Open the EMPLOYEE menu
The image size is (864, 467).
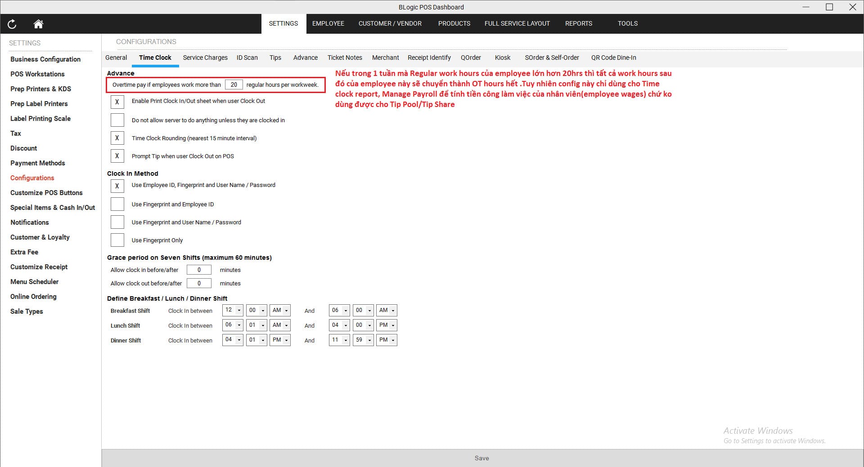point(328,23)
